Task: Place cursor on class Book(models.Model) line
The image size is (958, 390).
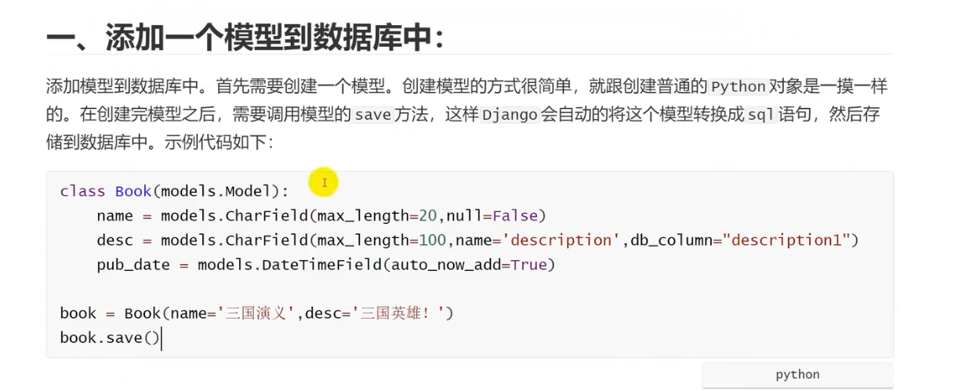Action: 174,191
